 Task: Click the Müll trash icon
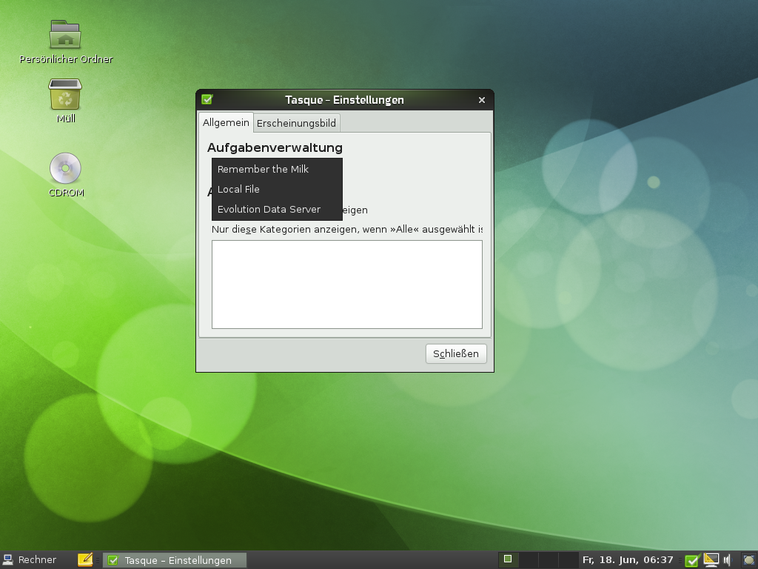click(x=65, y=95)
